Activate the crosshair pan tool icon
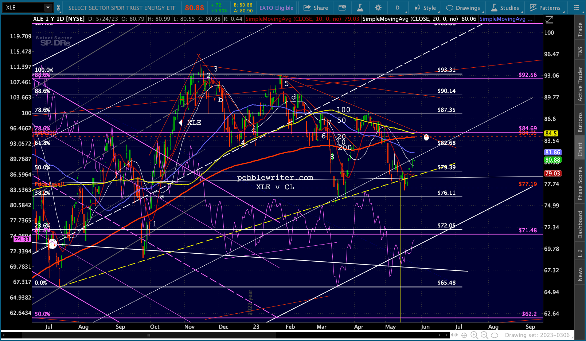 pos(464,335)
